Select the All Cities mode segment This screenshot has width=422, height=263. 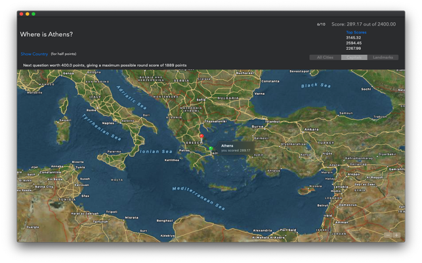coord(325,58)
